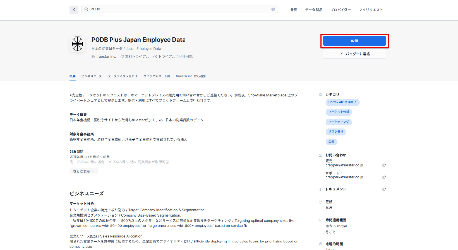Open external link icon for sales email
The image size is (458, 250).
[x=384, y=165]
